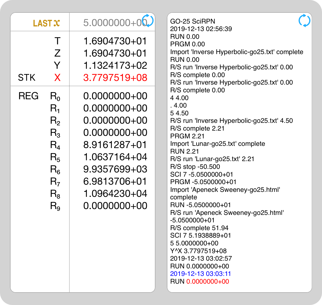Select the R8 value 1.0964230+04

click(115, 194)
